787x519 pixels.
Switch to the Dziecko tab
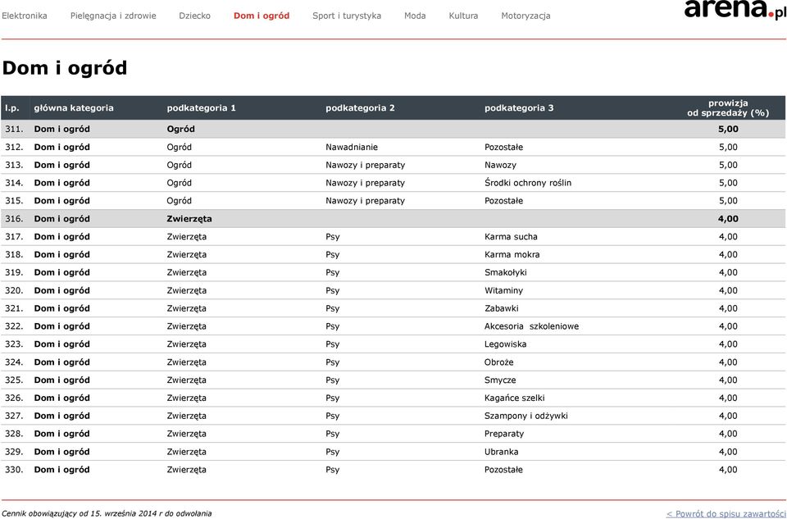coord(195,16)
